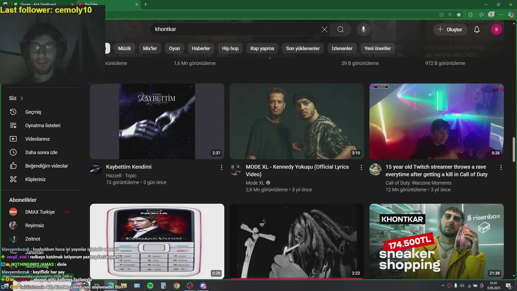The width and height of the screenshot is (517, 291).
Task: Open a new browser tab
Action: pos(145,4)
